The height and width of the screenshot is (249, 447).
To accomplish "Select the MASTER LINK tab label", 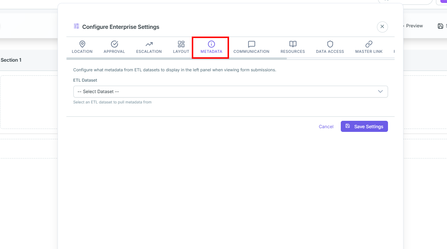I will point(369,51).
